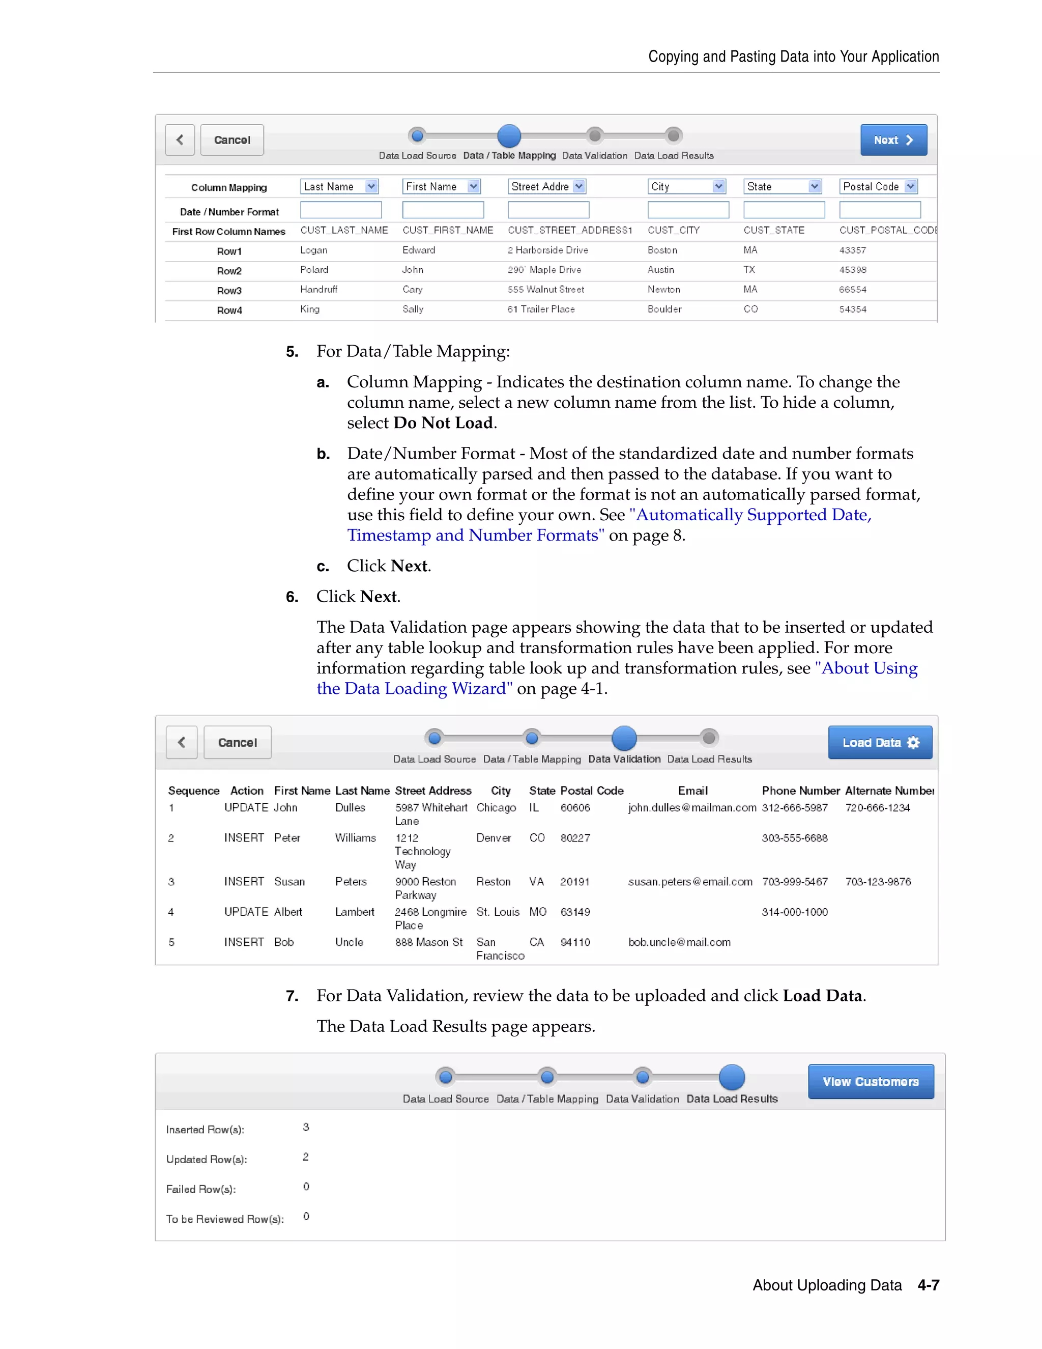The height and width of the screenshot is (1349, 1042).
Task: Click Data/Table Mapping step circle in middle wizard
Action: click(x=532, y=738)
